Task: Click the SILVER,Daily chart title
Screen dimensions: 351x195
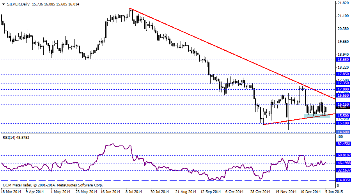Action: click(18, 4)
